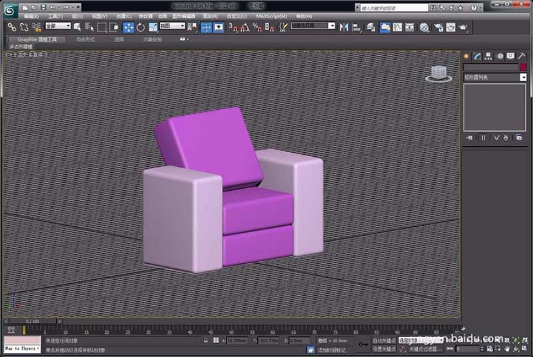Click the Align tool icon
Image resolution: width=533 pixels, height=357 pixels.
[x=356, y=27]
